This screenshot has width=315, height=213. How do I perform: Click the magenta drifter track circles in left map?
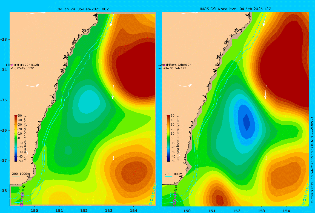pyautogui.click(x=22, y=199)
